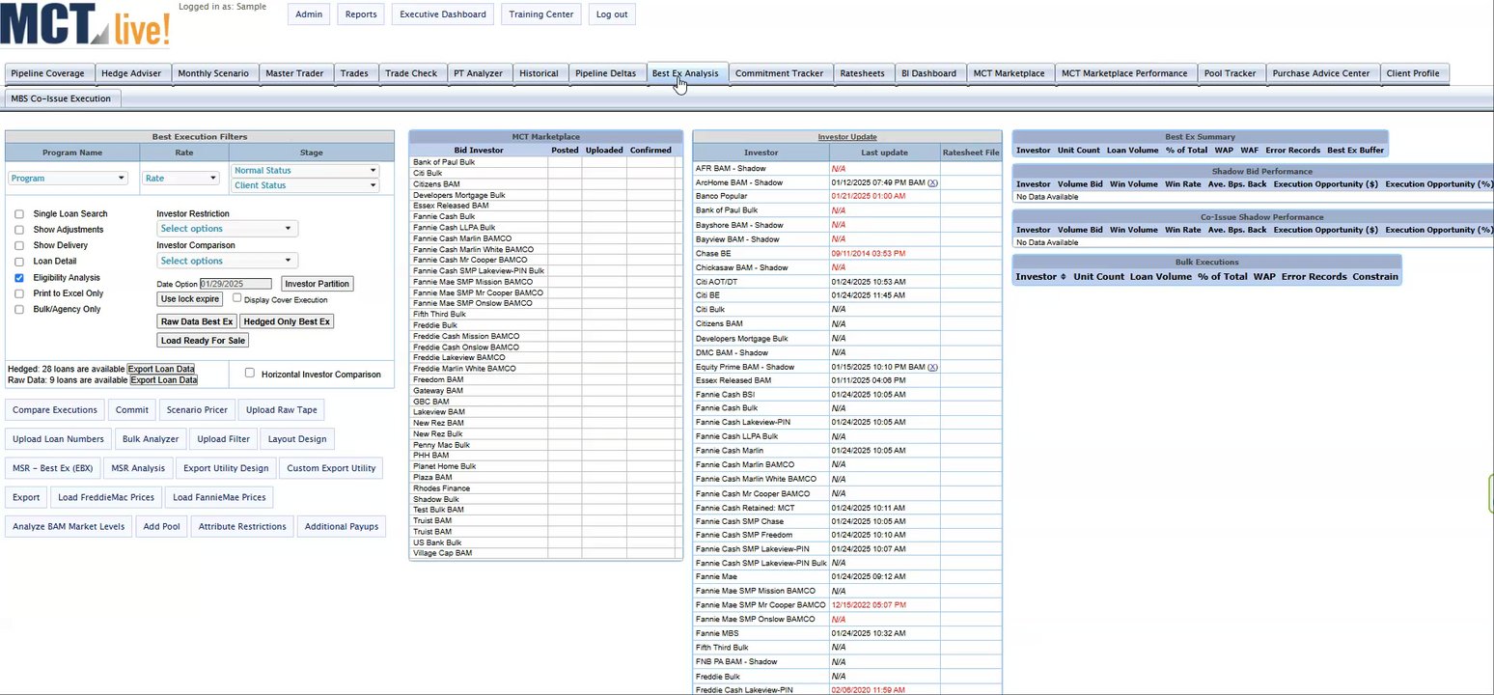Check the Show Delivery option

[x=20, y=246]
